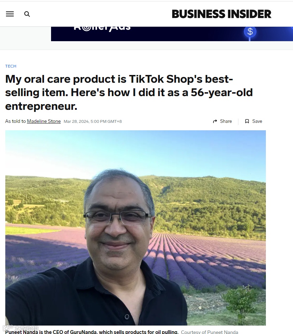Open the Puneet Nanda lavender field photo
Viewport: 293px width, 334px height.
136,228
